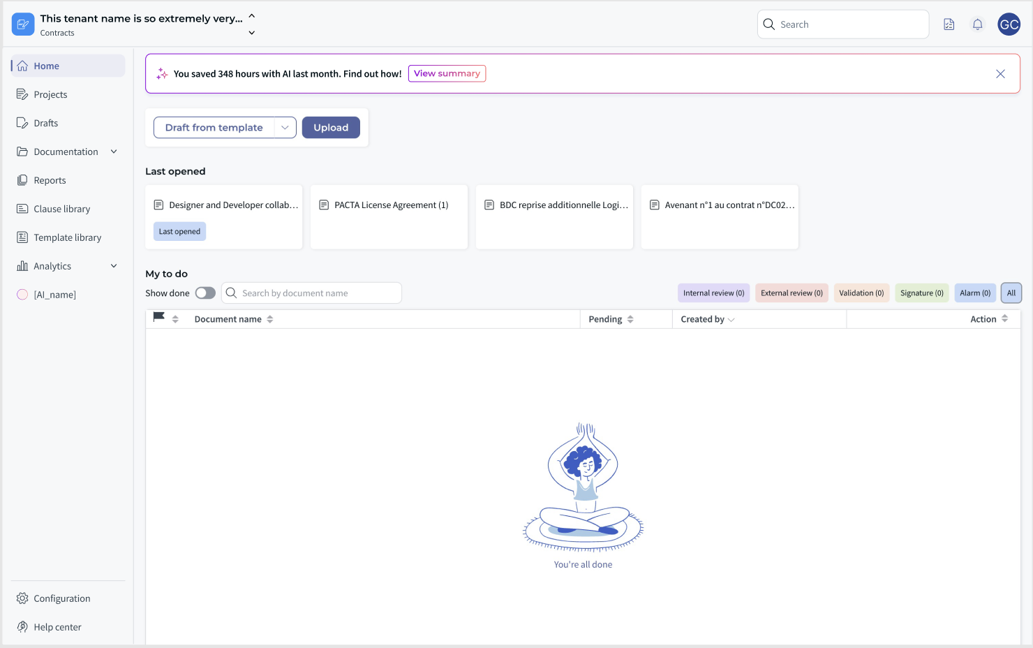Click the [AI_name] circle icon

[x=22, y=295]
